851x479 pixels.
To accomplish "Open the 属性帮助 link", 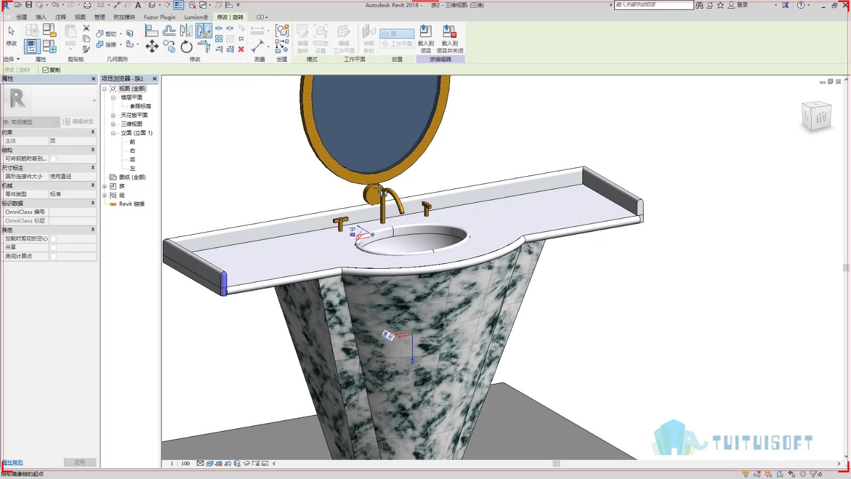I will pos(12,463).
